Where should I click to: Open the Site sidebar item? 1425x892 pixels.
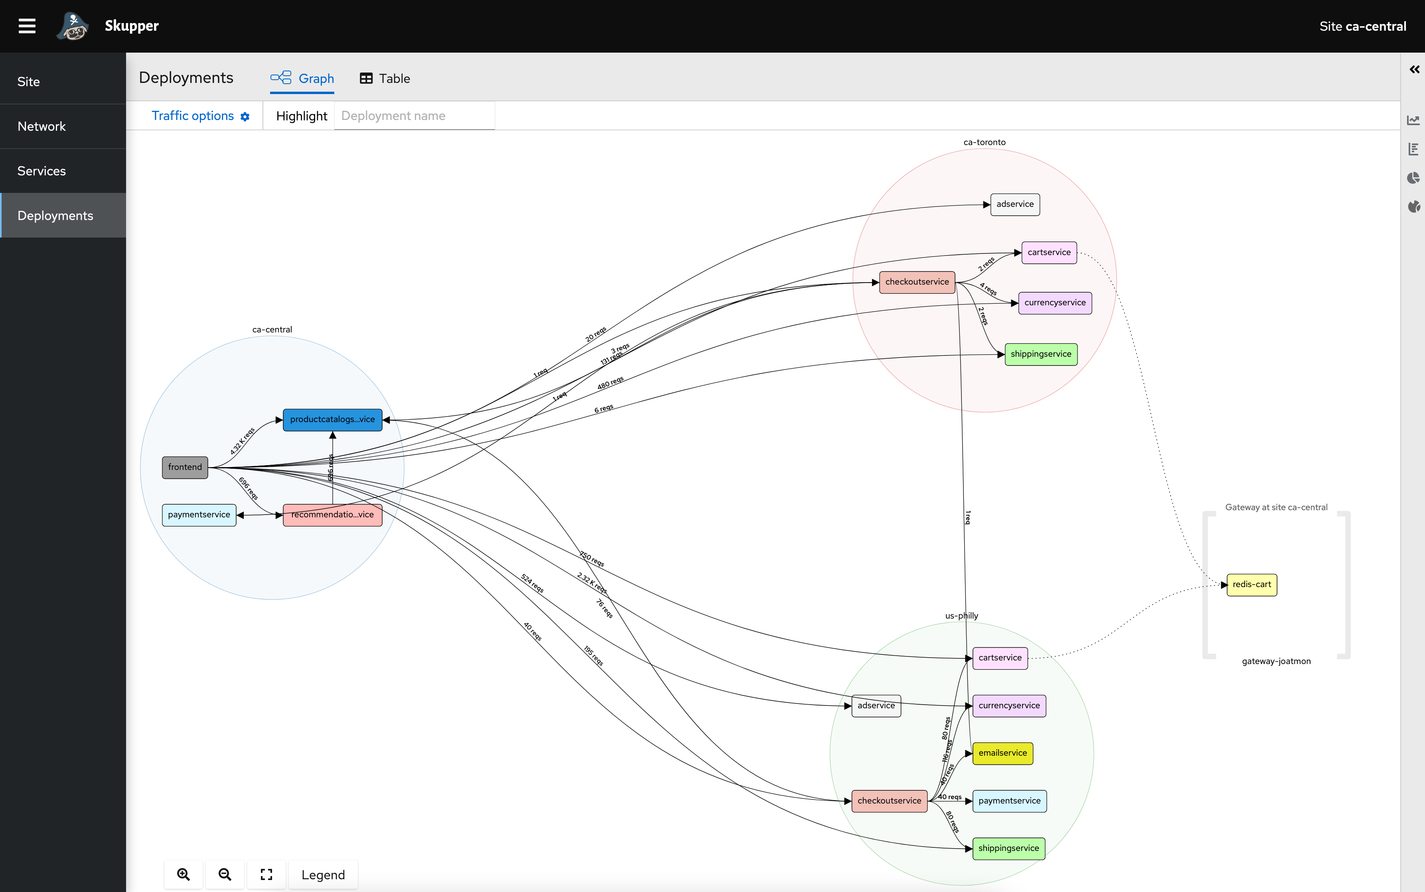tap(28, 82)
